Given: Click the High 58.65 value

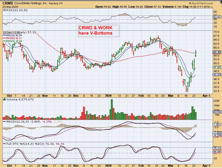Looking at the screenshot, I should click(x=120, y=7).
